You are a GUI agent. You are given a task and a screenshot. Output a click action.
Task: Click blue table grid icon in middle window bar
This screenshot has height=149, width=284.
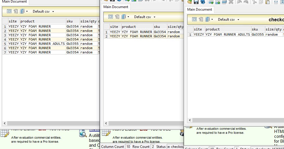(x=124, y=17)
